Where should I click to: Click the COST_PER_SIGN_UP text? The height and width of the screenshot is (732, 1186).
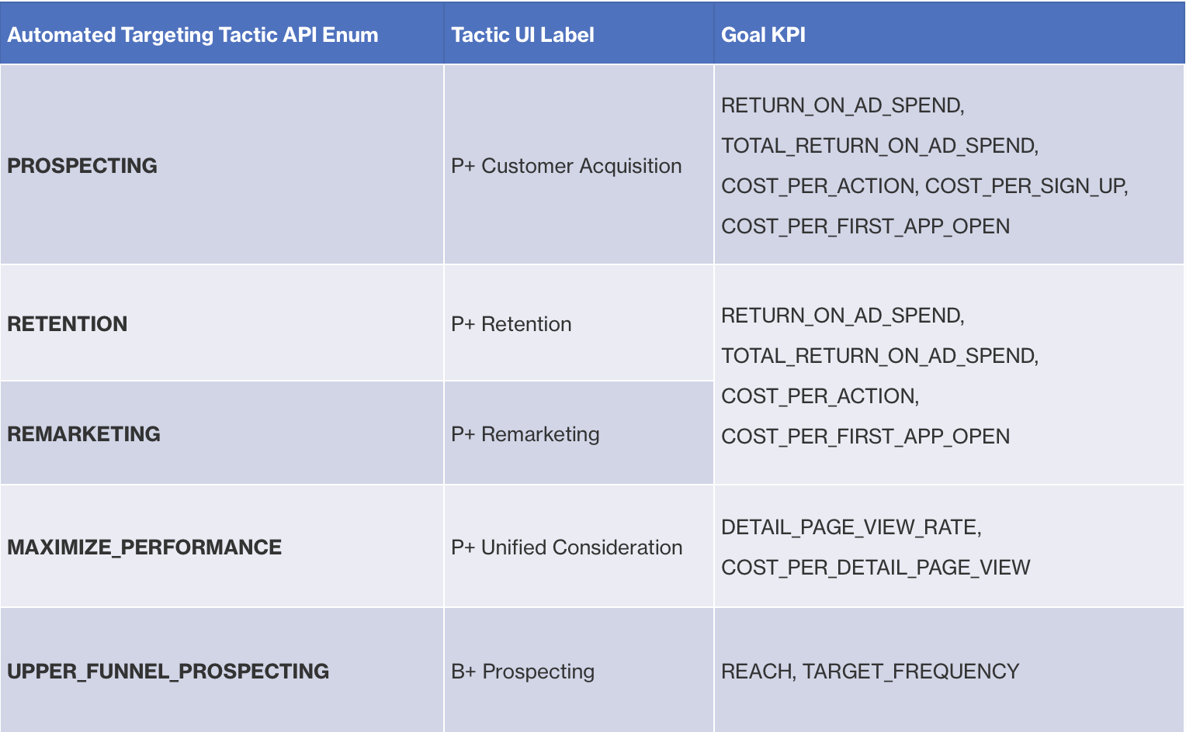[x=1025, y=186]
